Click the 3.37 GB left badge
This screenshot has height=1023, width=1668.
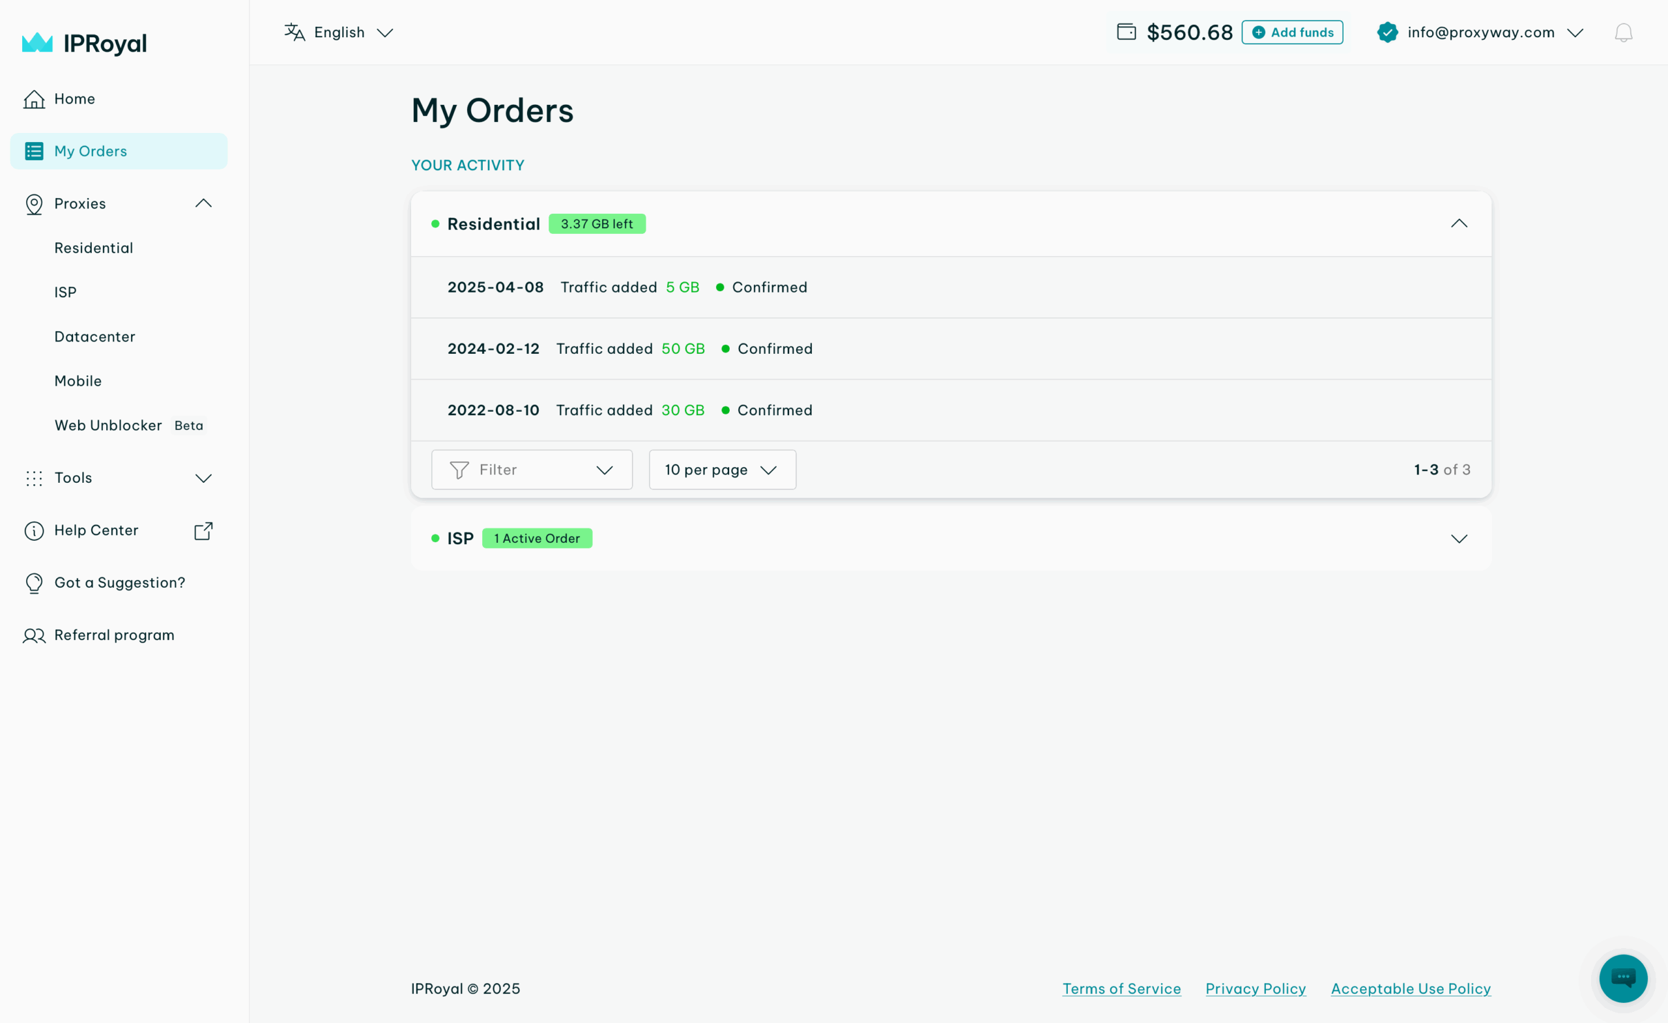coord(596,223)
